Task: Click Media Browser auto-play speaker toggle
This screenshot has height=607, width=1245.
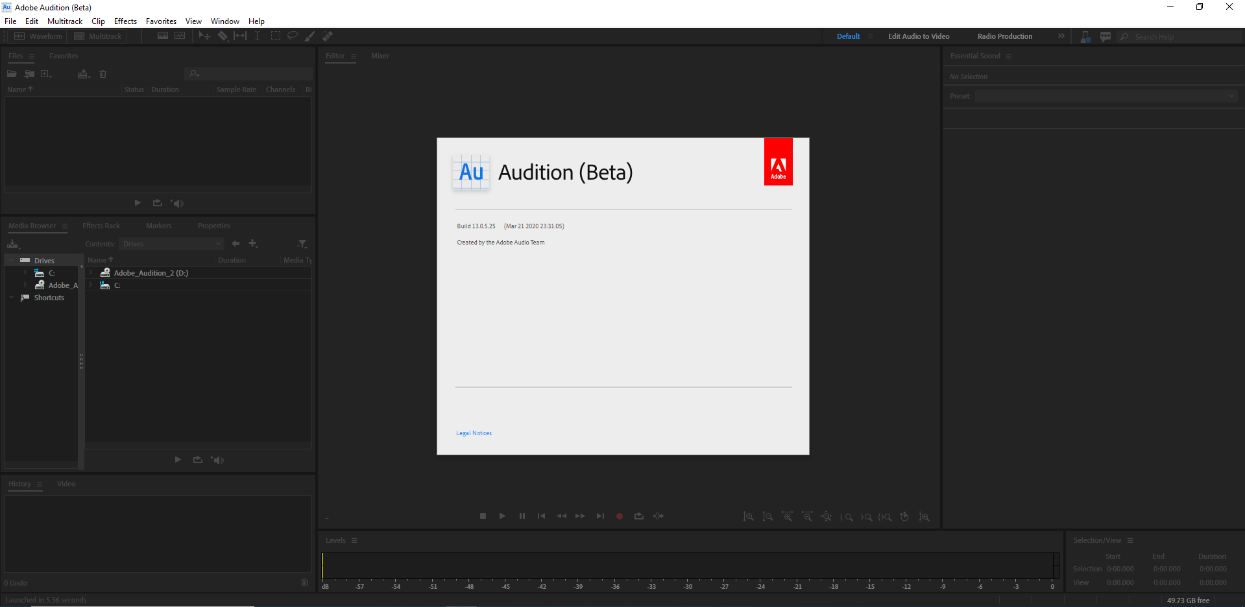Action: [217, 460]
